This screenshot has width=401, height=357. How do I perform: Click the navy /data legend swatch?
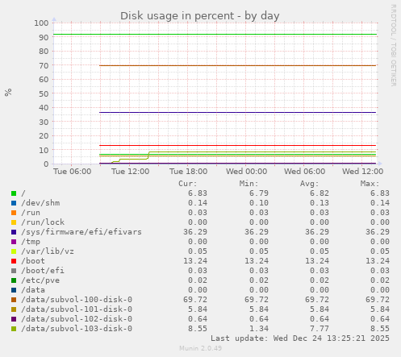click(14, 290)
